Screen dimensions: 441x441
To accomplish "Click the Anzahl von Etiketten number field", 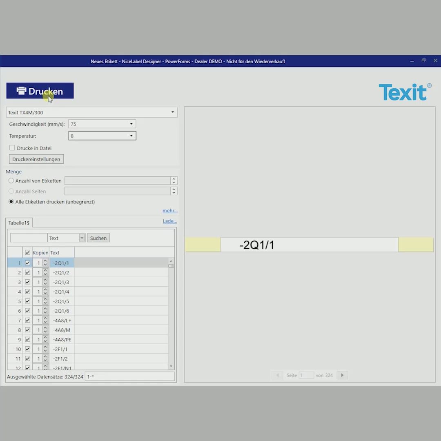I will [117, 180].
